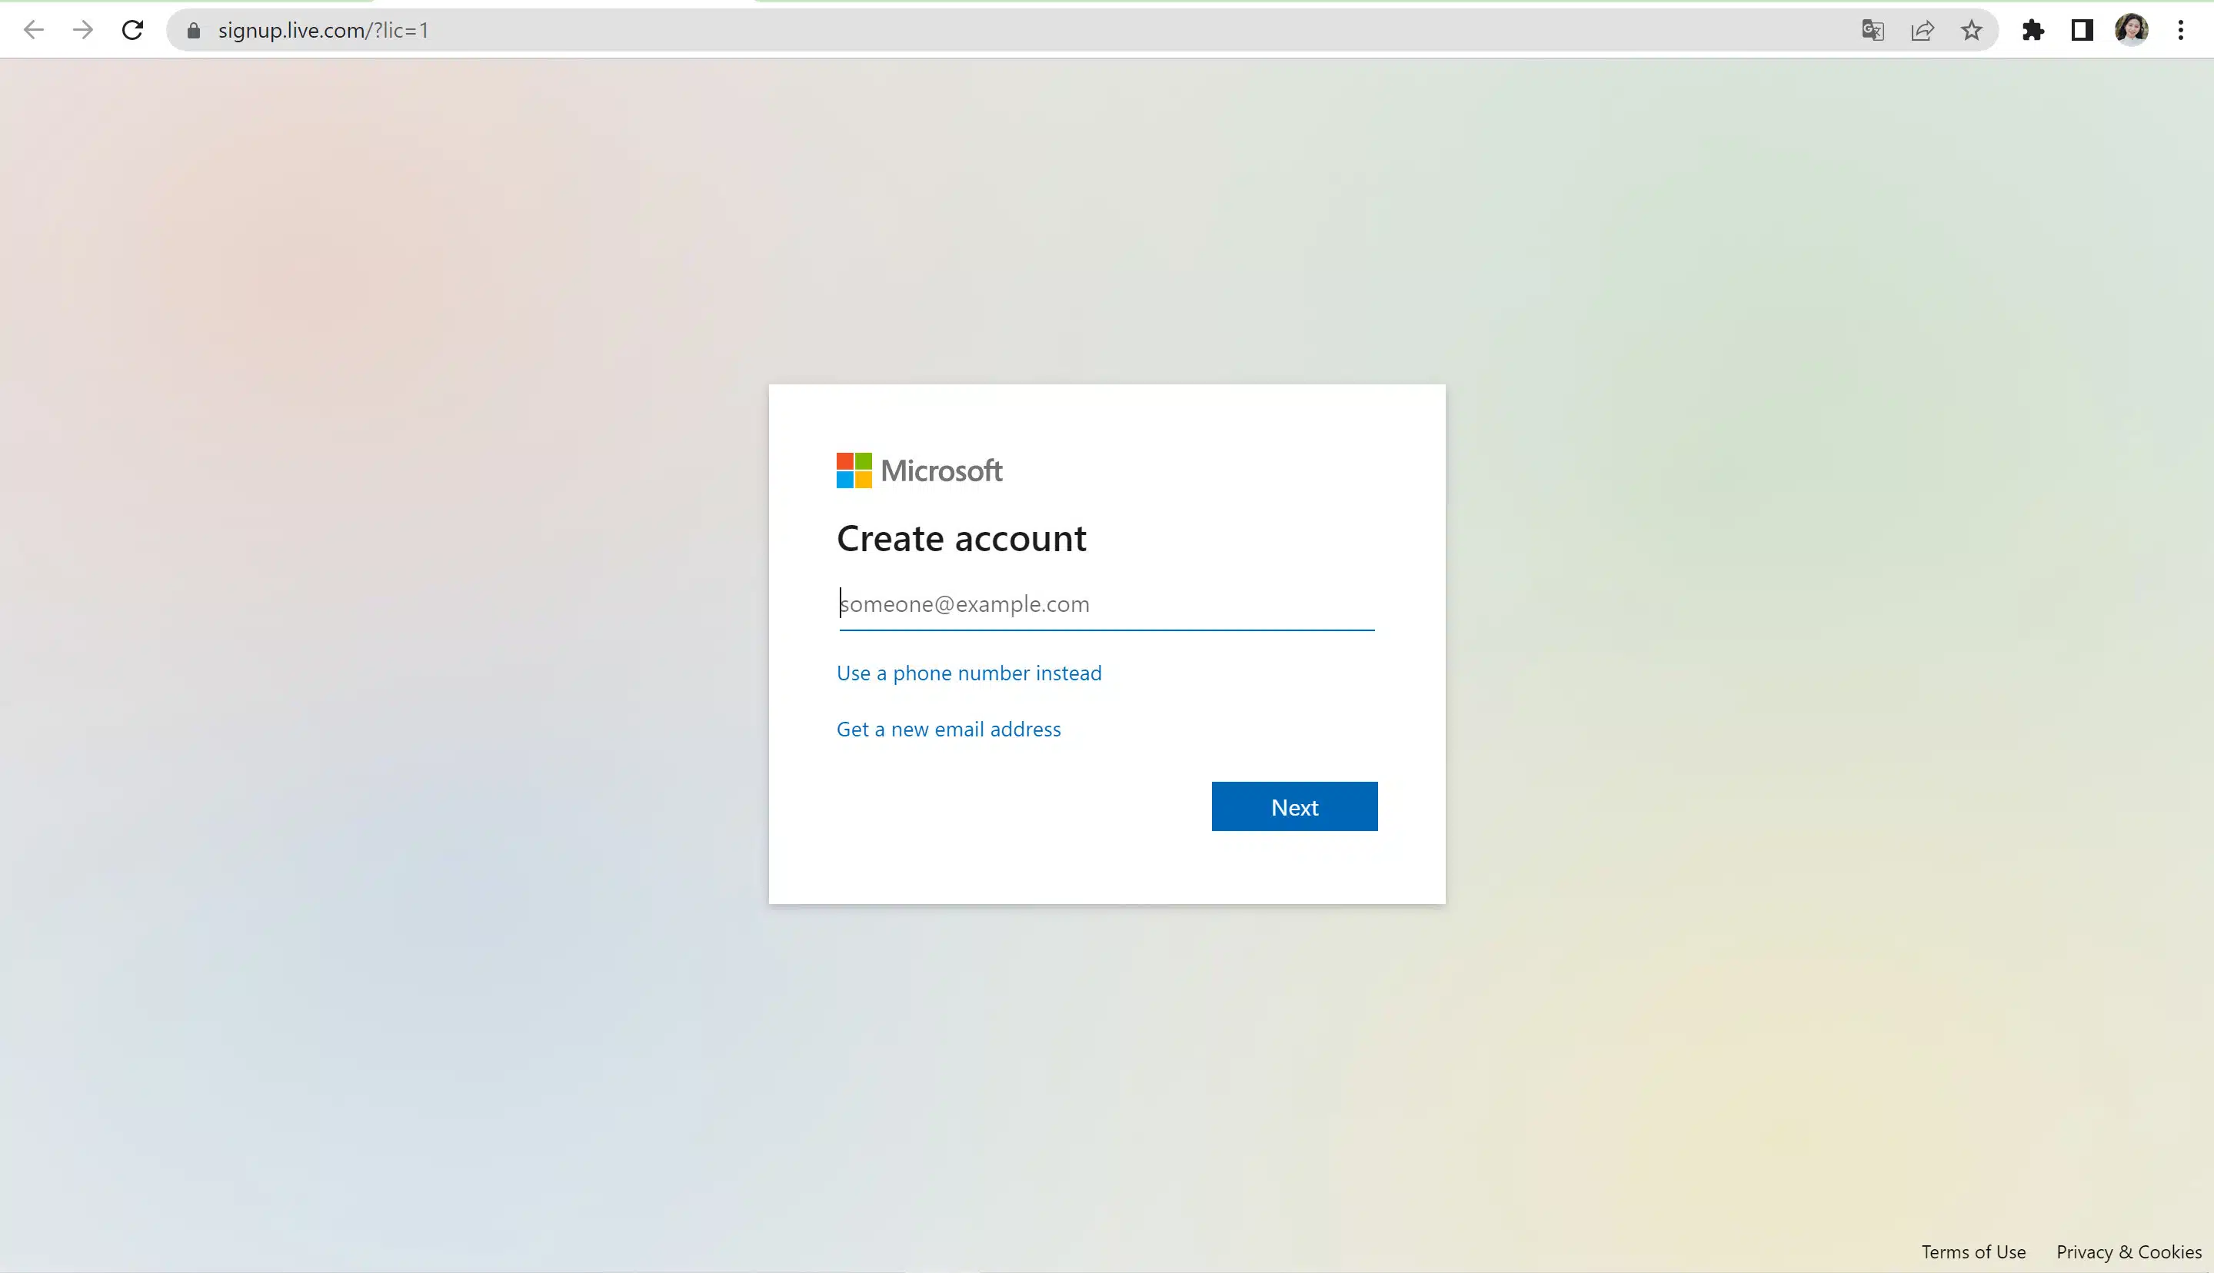Click the browser bookmark star icon
2214x1273 pixels.
[x=1973, y=31]
